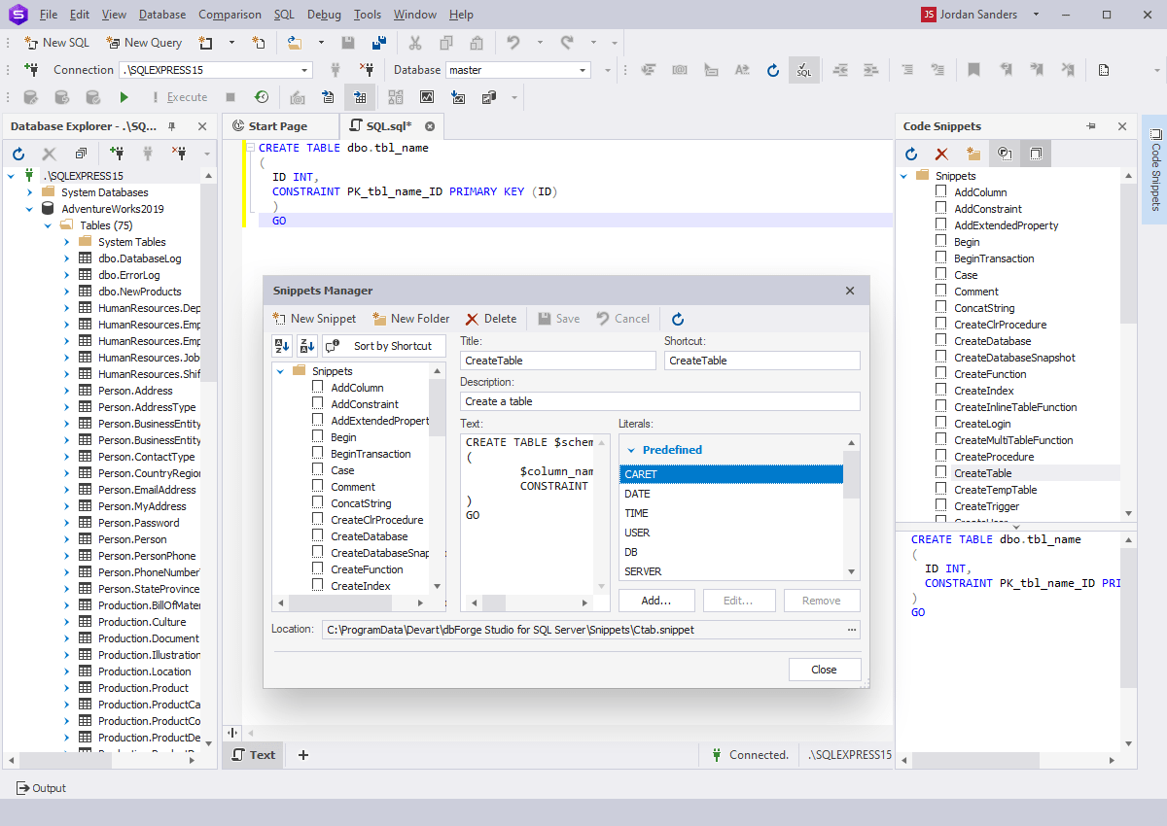Open the Comparison menu
The width and height of the screenshot is (1167, 826).
pyautogui.click(x=230, y=14)
